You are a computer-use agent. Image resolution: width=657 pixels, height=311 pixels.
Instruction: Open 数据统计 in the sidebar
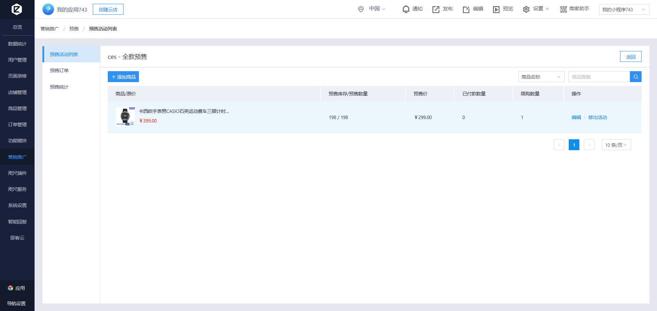pyautogui.click(x=17, y=44)
